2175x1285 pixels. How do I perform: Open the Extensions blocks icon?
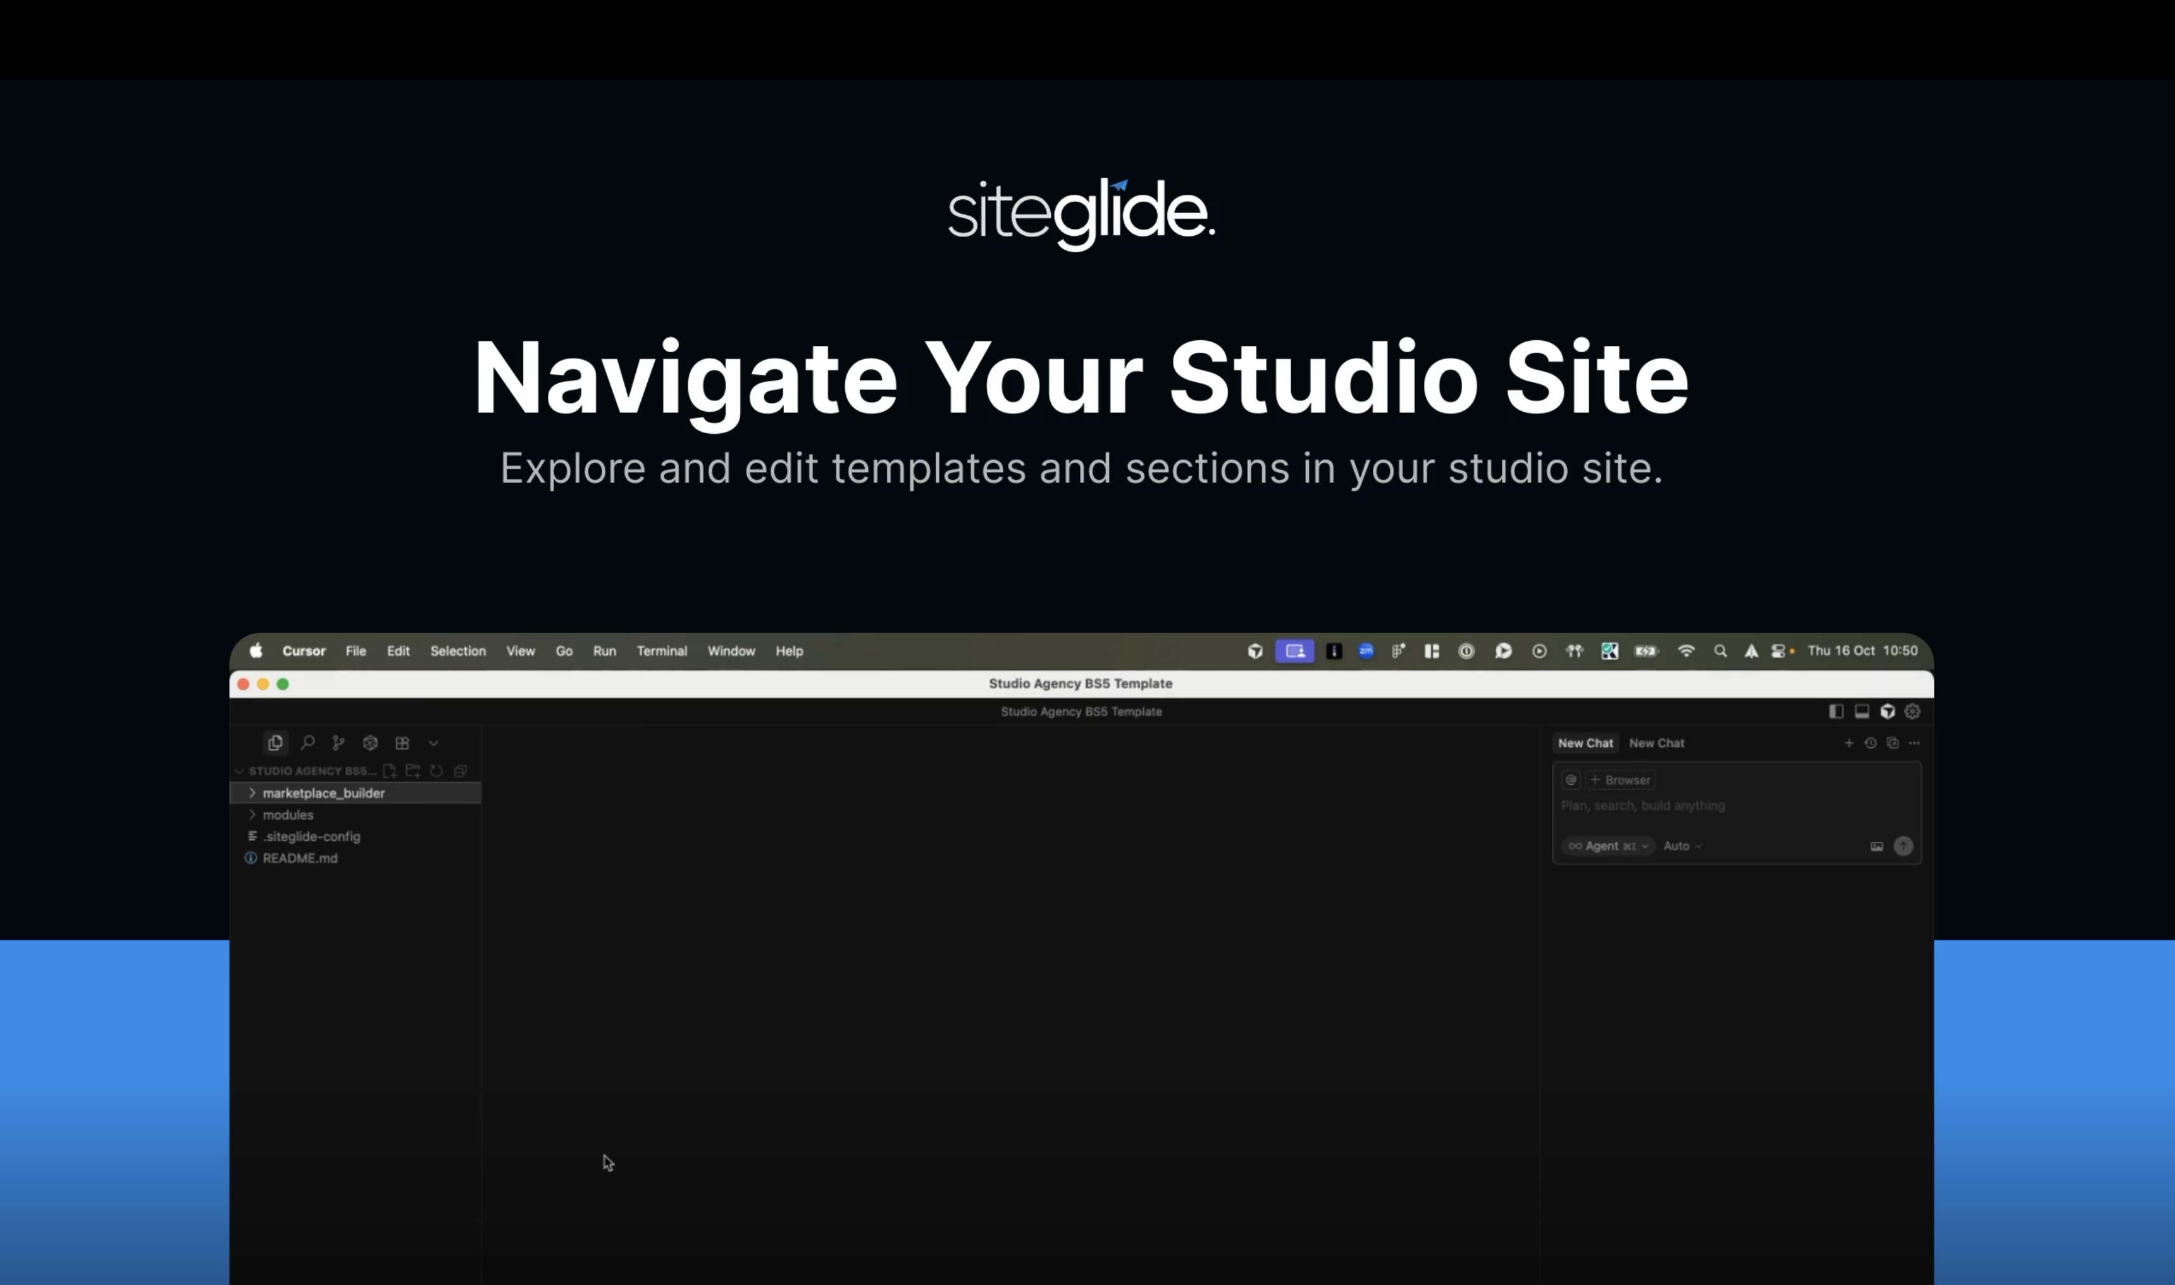[402, 743]
